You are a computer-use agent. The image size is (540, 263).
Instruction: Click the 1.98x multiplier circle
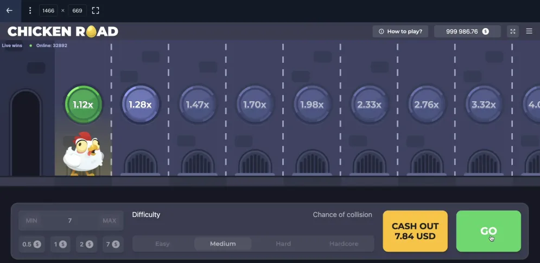[x=312, y=104]
